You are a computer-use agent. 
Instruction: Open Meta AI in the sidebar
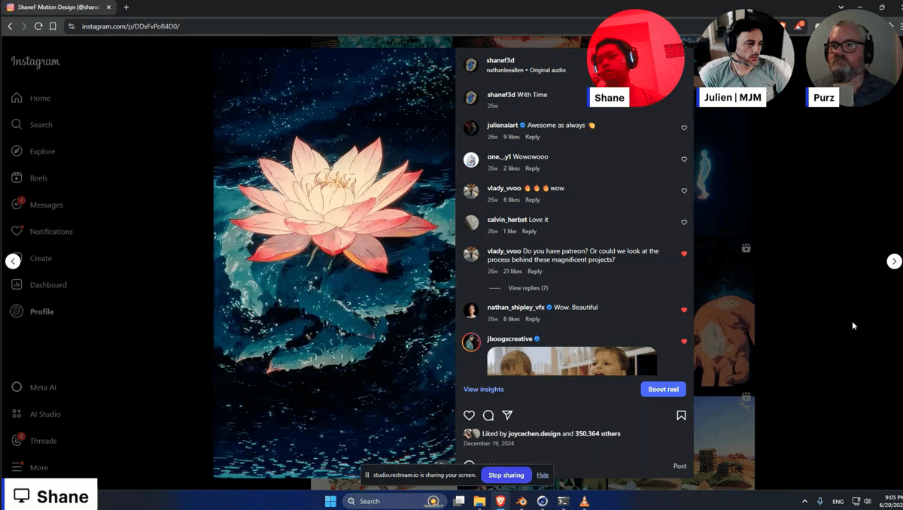click(x=34, y=387)
